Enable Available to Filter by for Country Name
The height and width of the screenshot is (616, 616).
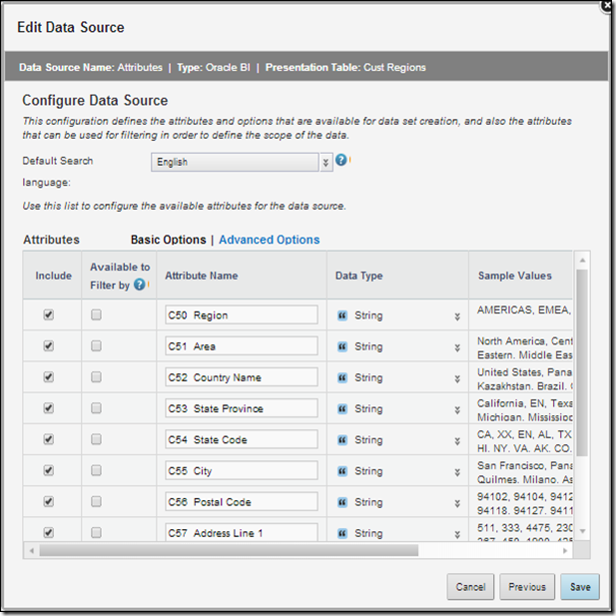[96, 377]
